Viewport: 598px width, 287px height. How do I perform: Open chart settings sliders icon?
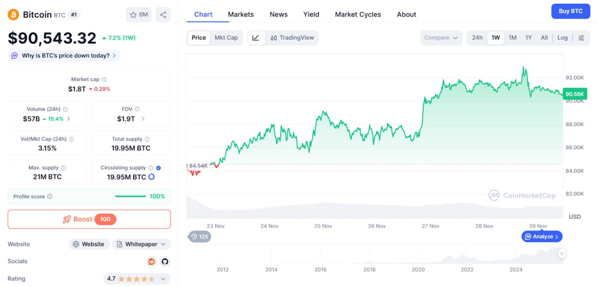pos(581,38)
